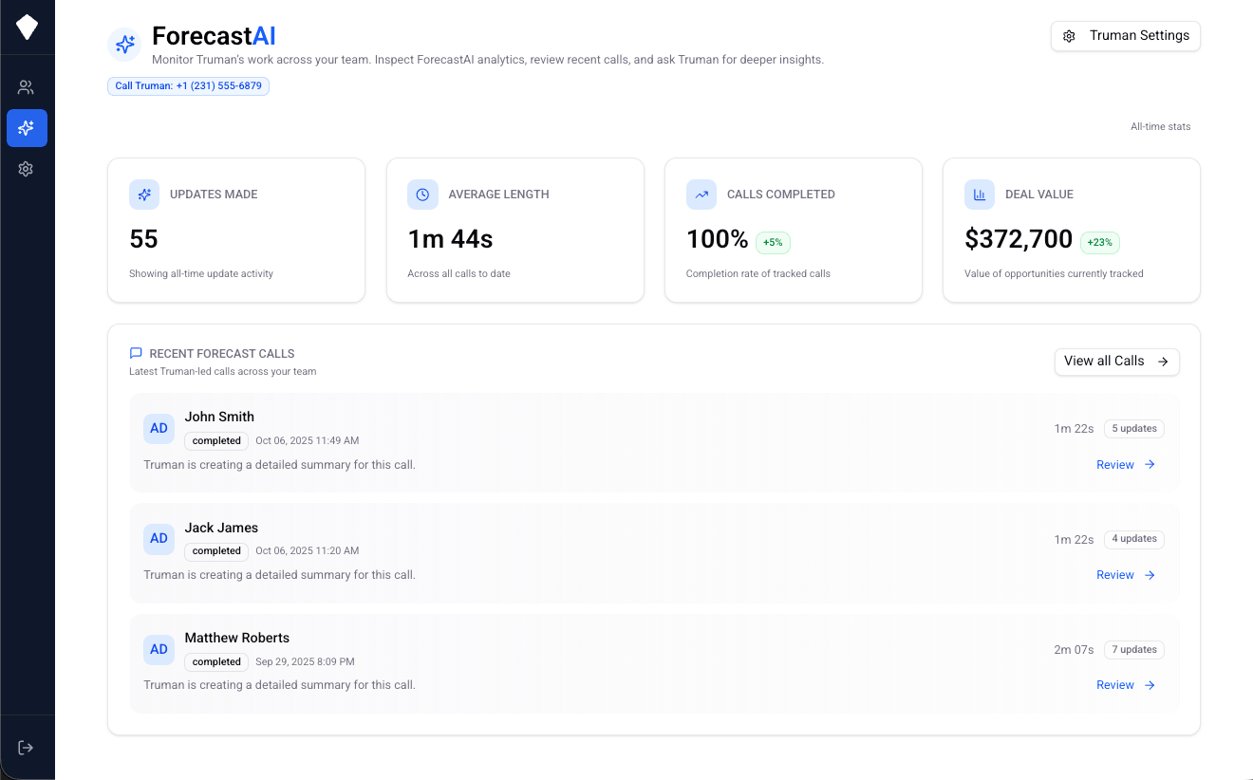The image size is (1253, 780).
Task: Click the sparkle icon on Updates Made card
Action: (x=143, y=195)
